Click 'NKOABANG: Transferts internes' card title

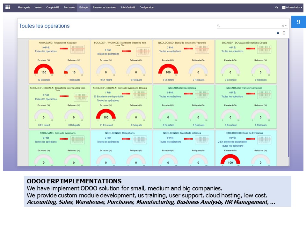coord(244,88)
